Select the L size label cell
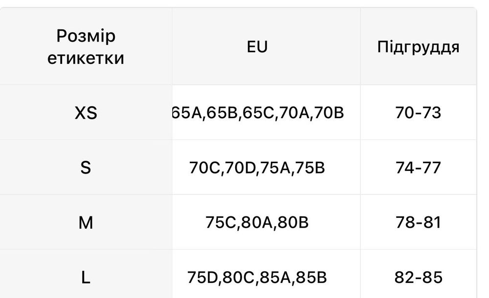Screen dimensions: 489x298 pyautogui.click(x=86, y=277)
